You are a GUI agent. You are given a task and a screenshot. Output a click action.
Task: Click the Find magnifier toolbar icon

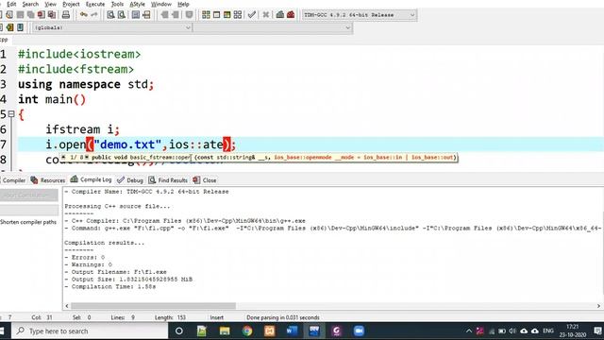[x=110, y=15]
